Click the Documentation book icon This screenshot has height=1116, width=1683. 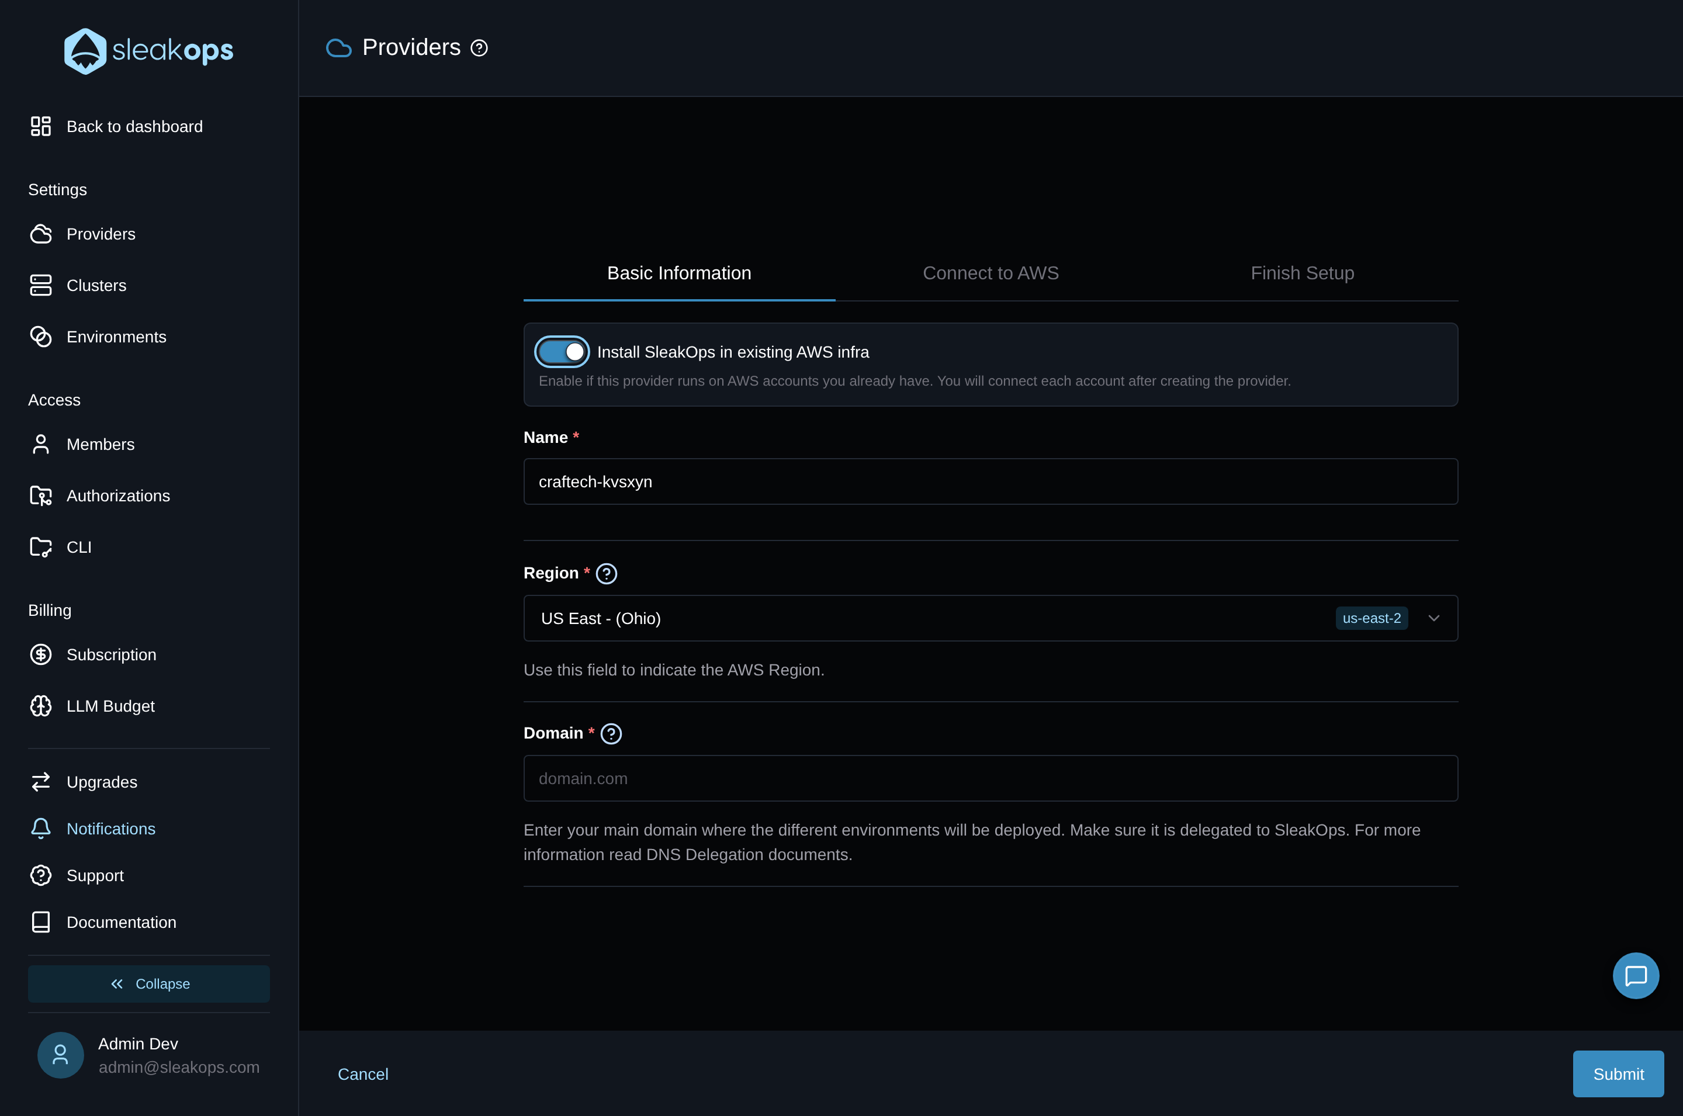[40, 921]
